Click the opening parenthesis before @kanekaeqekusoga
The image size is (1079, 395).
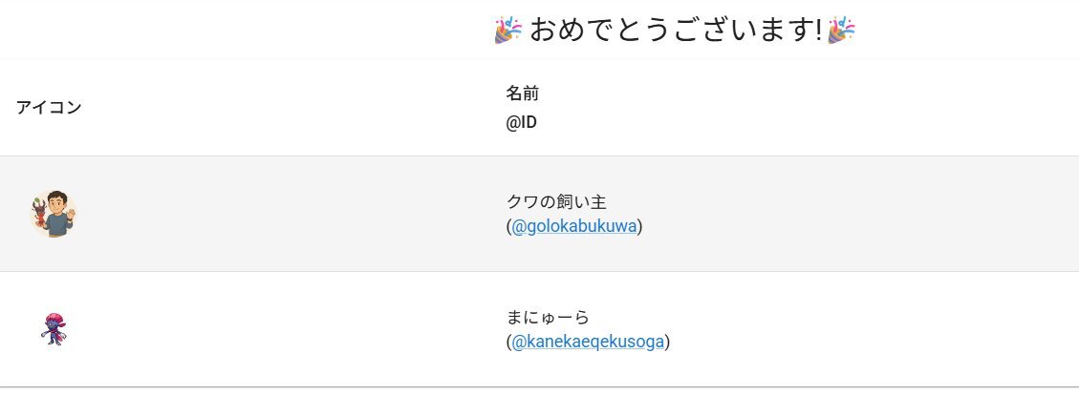pos(509,342)
